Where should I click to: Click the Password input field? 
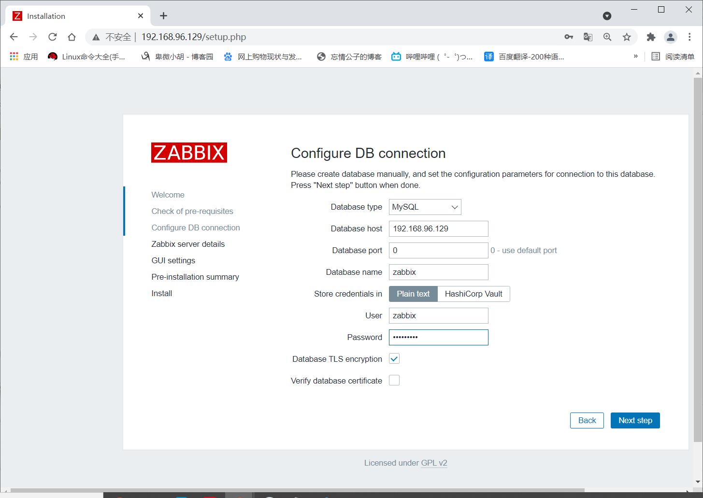tap(439, 337)
